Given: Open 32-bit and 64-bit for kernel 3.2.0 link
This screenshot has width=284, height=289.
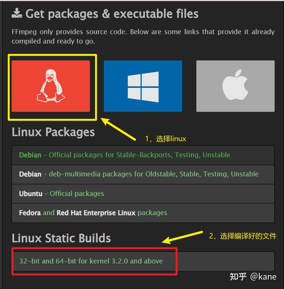Looking at the screenshot, I should tap(91, 261).
